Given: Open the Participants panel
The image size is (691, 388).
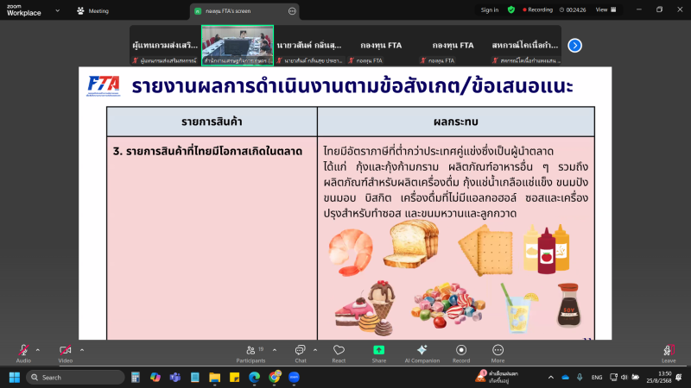Looking at the screenshot, I should (x=250, y=352).
